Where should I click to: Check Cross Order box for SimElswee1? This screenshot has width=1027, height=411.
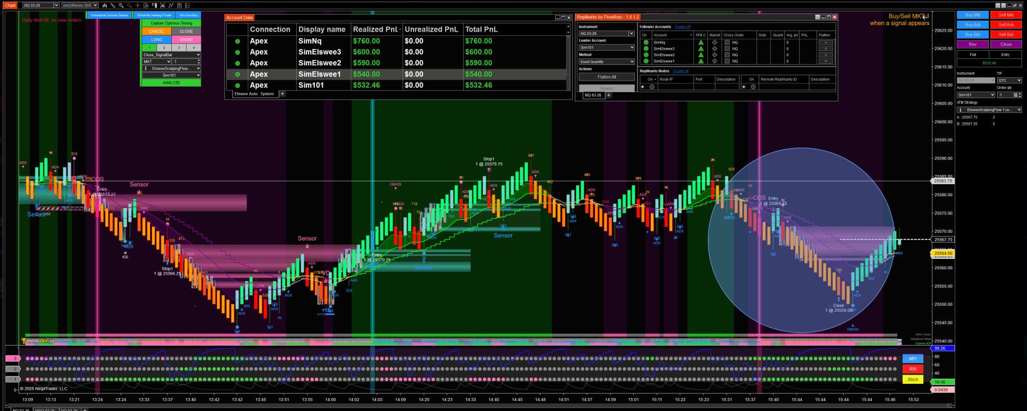click(727, 61)
